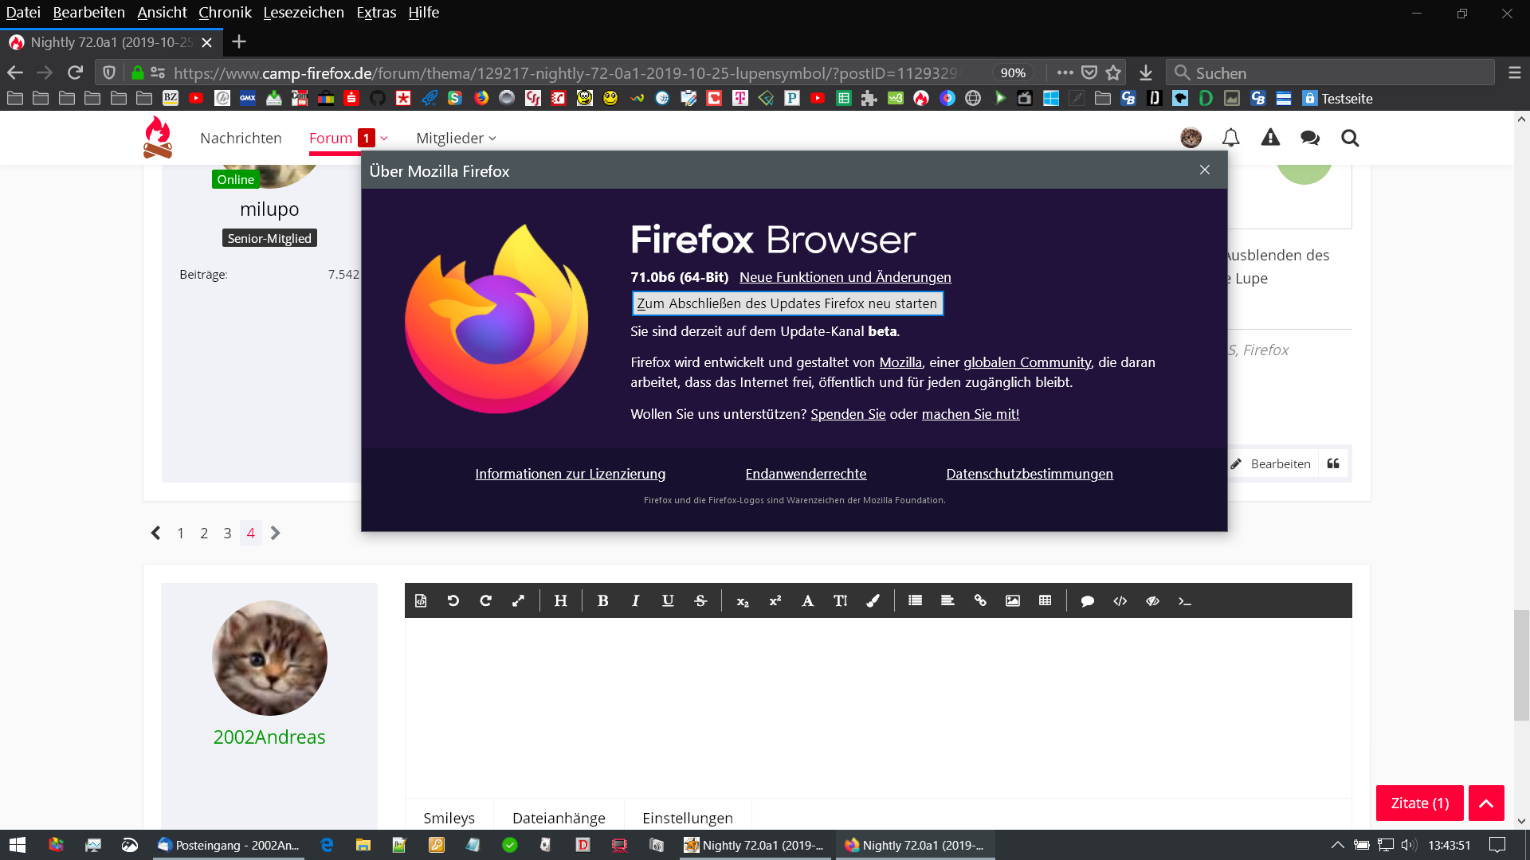
Task: Click the undo icon in the editor
Action: (453, 600)
